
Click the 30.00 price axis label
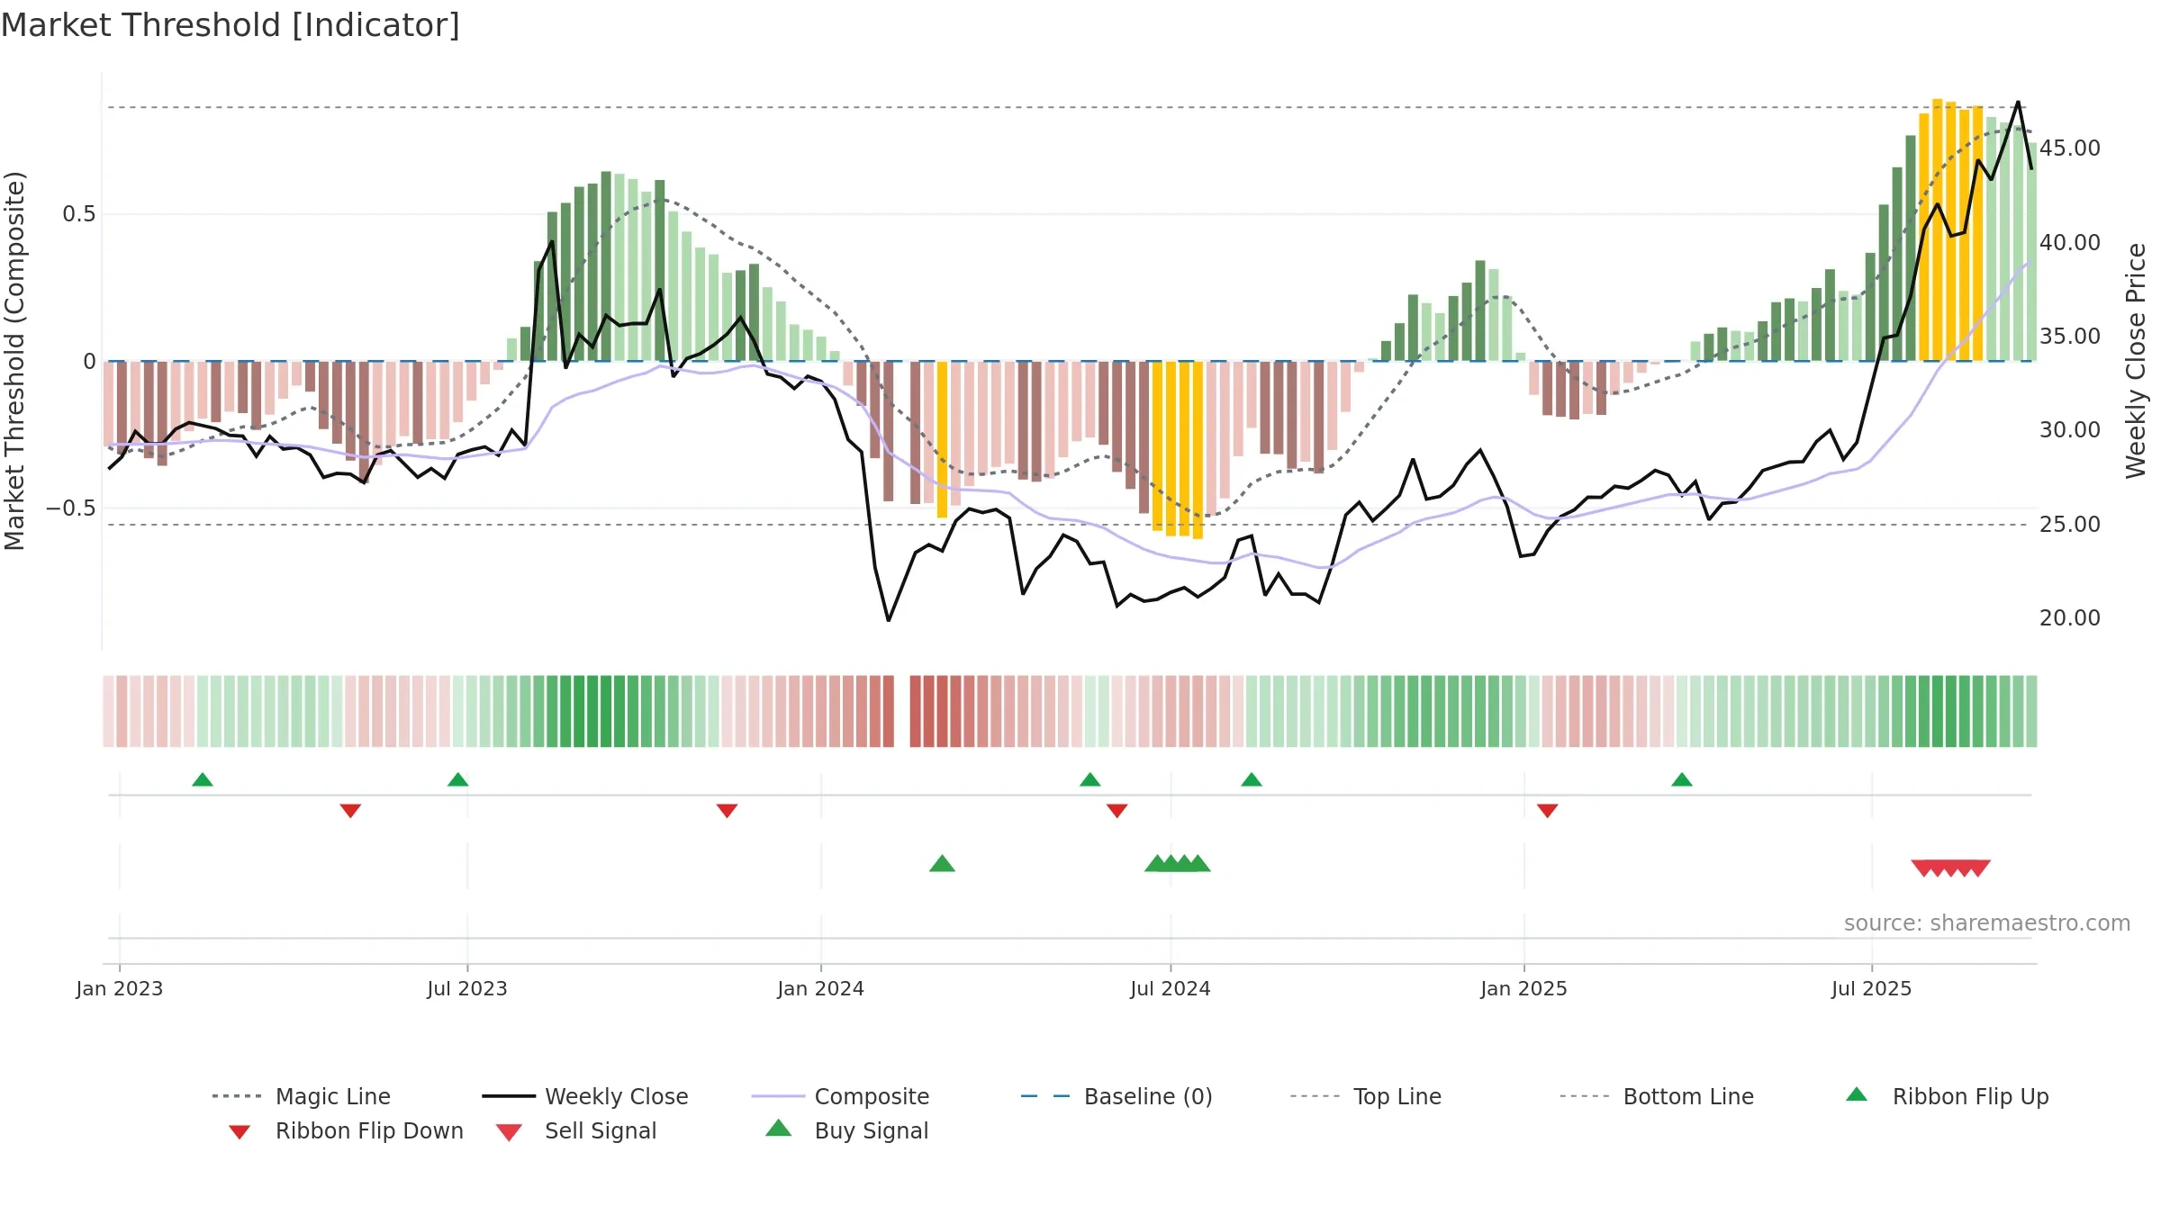[2070, 430]
